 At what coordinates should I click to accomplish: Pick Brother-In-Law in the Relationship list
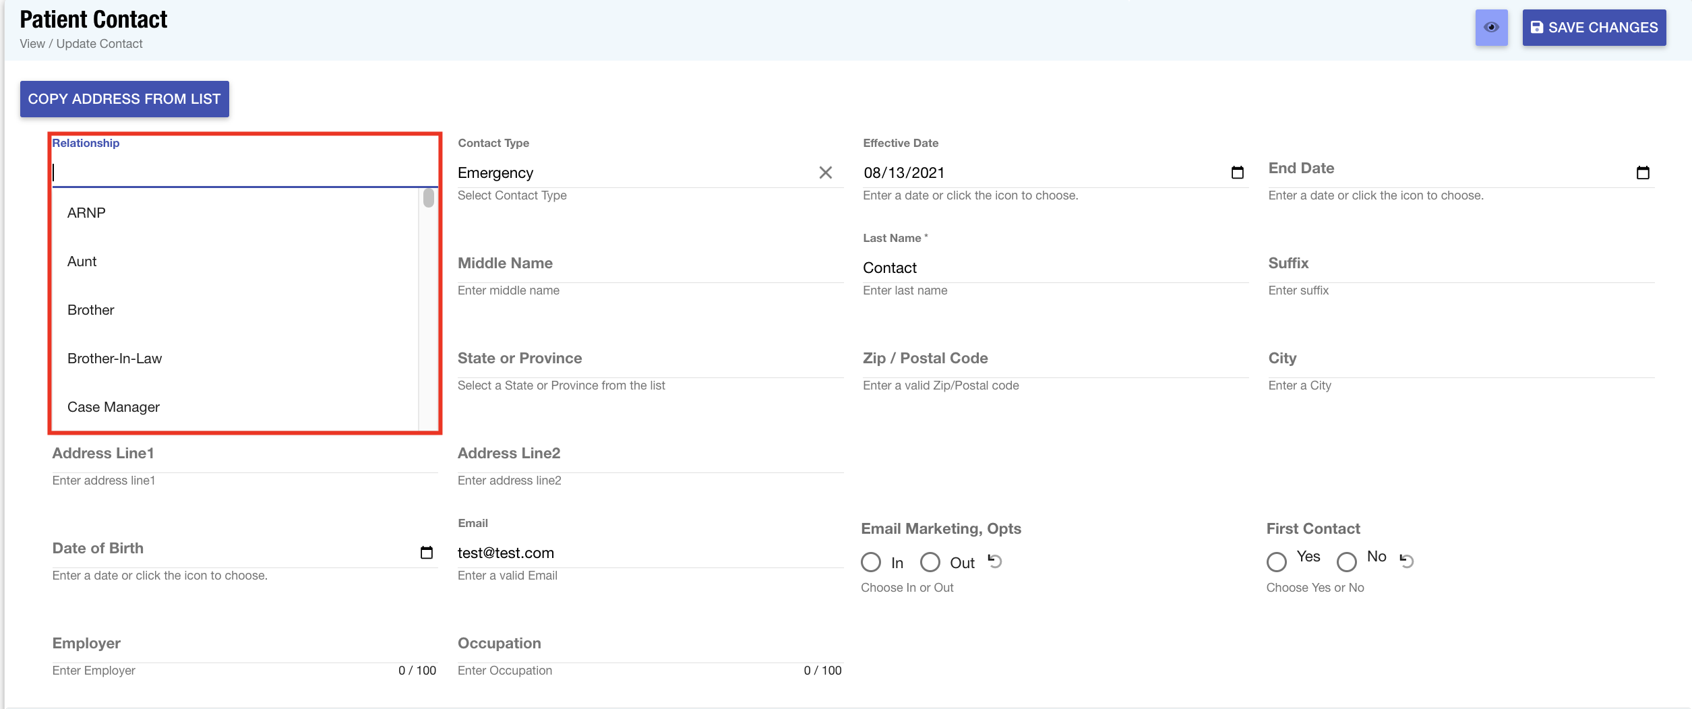tap(115, 359)
